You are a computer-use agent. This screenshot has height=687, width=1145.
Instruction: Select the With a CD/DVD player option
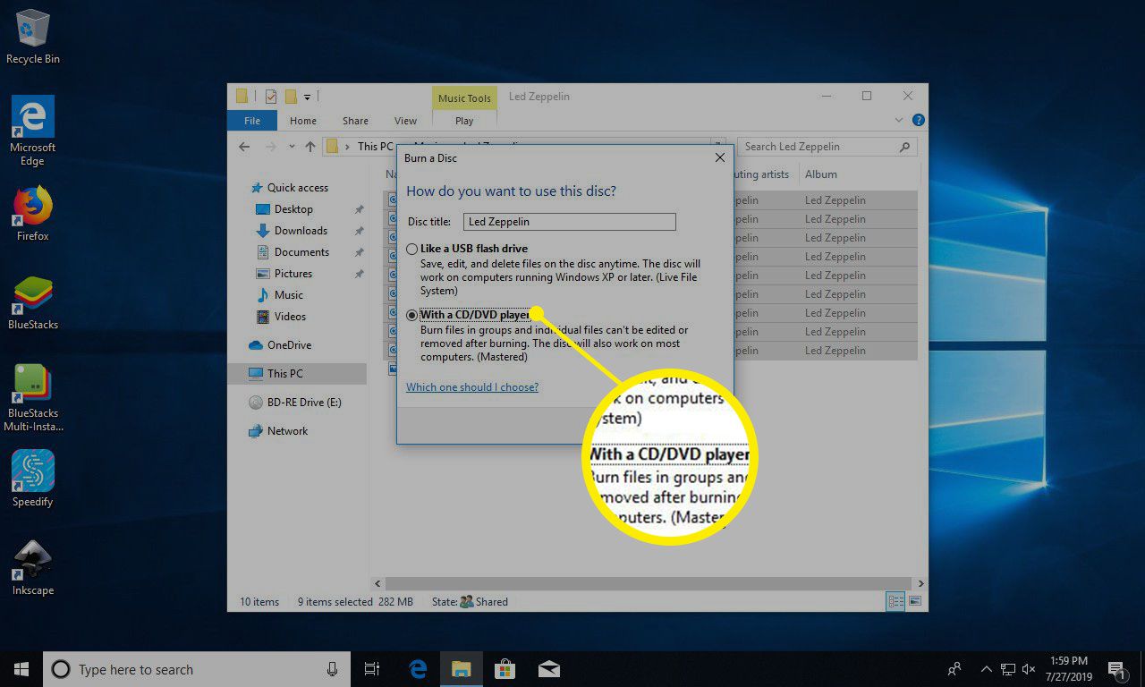pyautogui.click(x=412, y=315)
